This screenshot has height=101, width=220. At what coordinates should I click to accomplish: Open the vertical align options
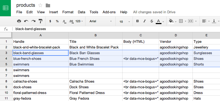click(x=214, y=21)
